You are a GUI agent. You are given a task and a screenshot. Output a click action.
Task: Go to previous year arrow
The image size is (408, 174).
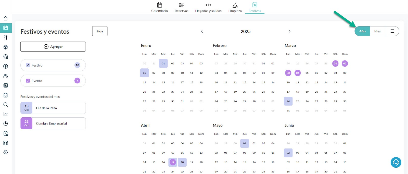(202, 31)
